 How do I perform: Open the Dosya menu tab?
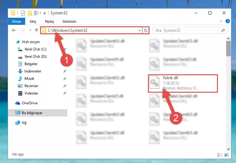pos(17,21)
